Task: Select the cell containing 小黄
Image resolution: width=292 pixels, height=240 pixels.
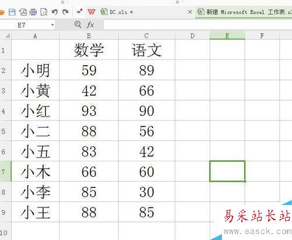Action: tap(35, 90)
